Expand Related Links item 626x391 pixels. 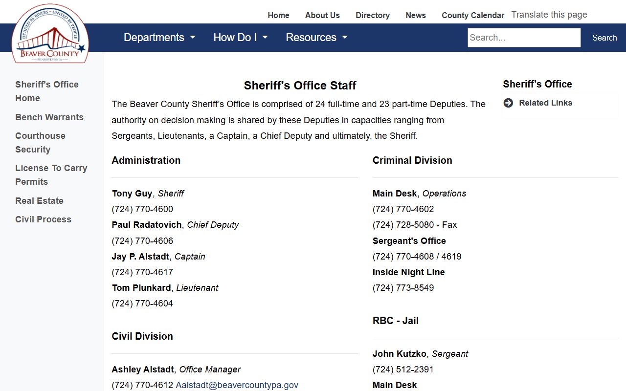[x=546, y=103]
